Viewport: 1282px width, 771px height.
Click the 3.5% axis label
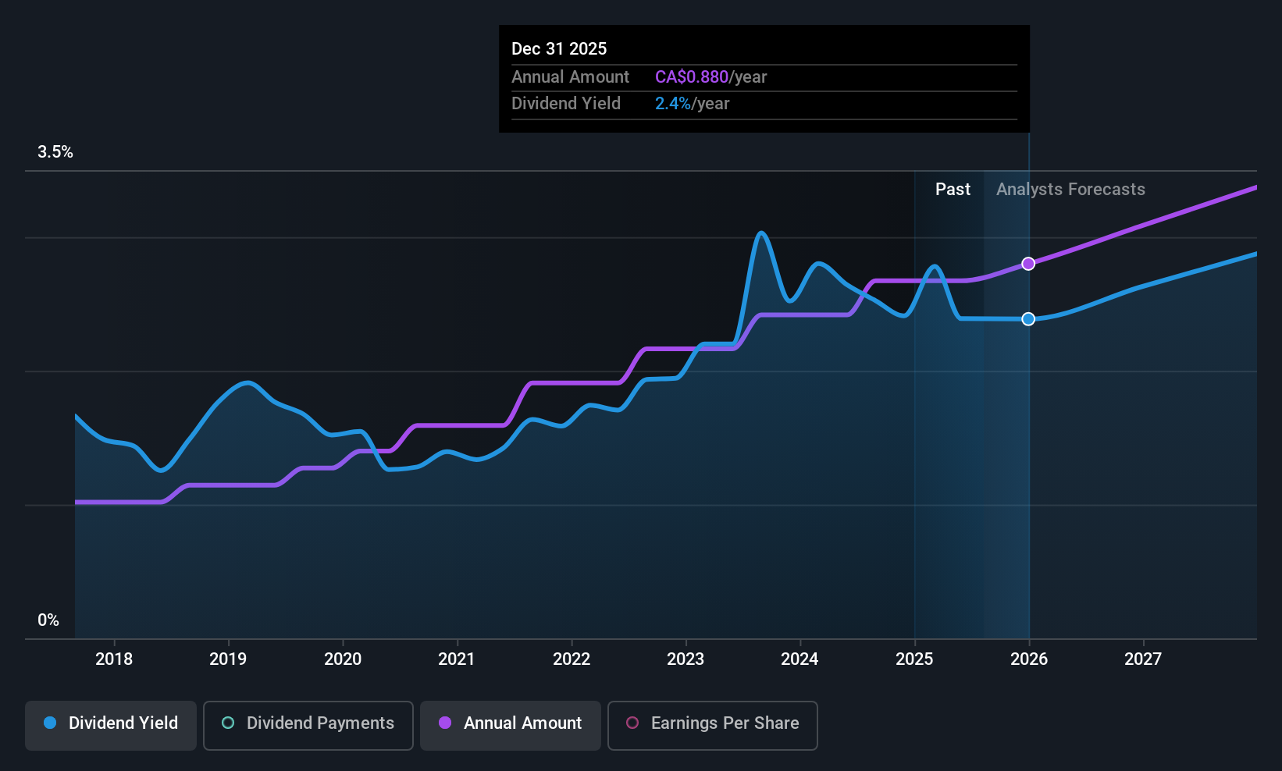pos(55,151)
